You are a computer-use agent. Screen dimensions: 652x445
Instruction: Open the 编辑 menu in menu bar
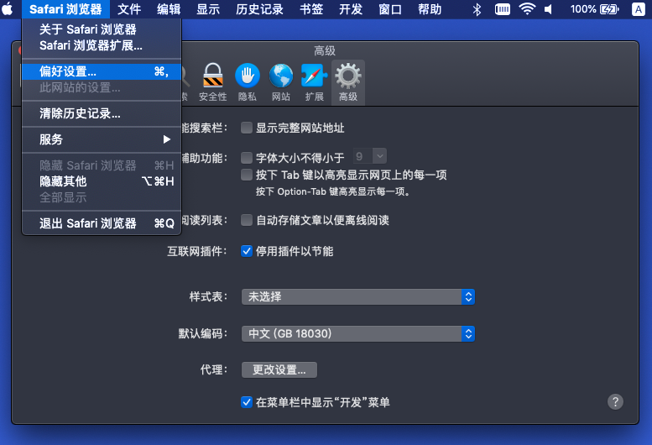pyautogui.click(x=169, y=9)
